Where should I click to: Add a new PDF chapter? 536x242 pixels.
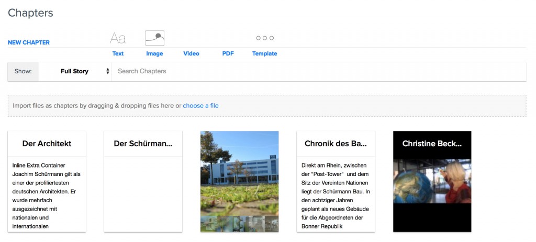[228, 53]
